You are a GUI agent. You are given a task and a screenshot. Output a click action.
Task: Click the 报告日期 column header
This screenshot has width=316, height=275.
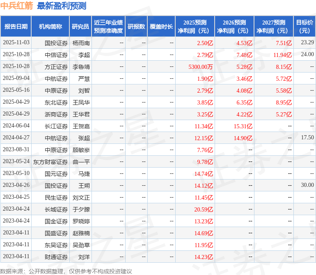16,26
